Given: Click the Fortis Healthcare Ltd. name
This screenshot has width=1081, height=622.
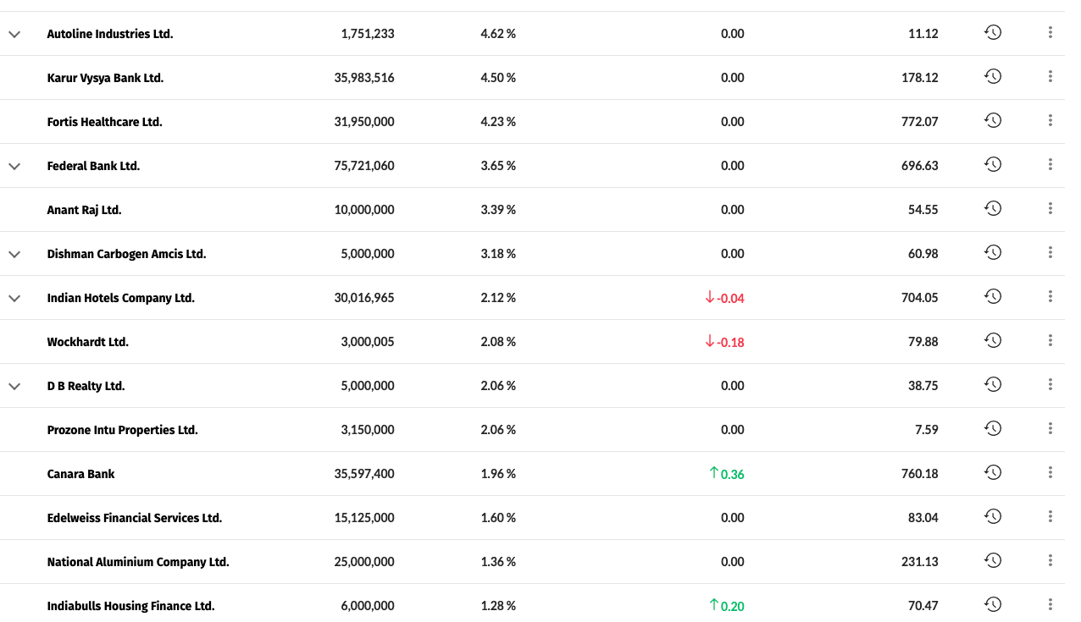Looking at the screenshot, I should 104,122.
